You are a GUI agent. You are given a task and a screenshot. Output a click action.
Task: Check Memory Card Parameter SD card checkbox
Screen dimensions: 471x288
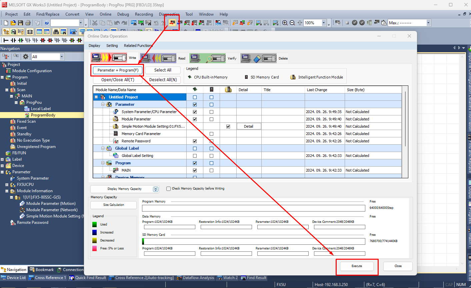click(x=211, y=134)
